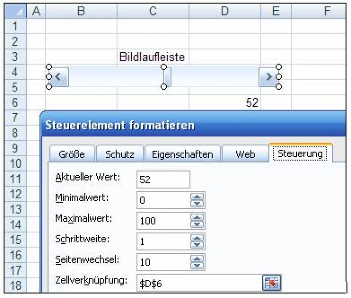Click the Minimalwert spinner arrows
The width and height of the screenshot is (351, 298).
coord(197,200)
